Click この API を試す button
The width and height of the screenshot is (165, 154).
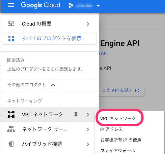[x=121, y=90]
